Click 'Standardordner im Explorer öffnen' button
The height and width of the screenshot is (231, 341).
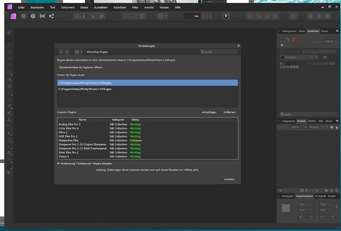(81, 67)
